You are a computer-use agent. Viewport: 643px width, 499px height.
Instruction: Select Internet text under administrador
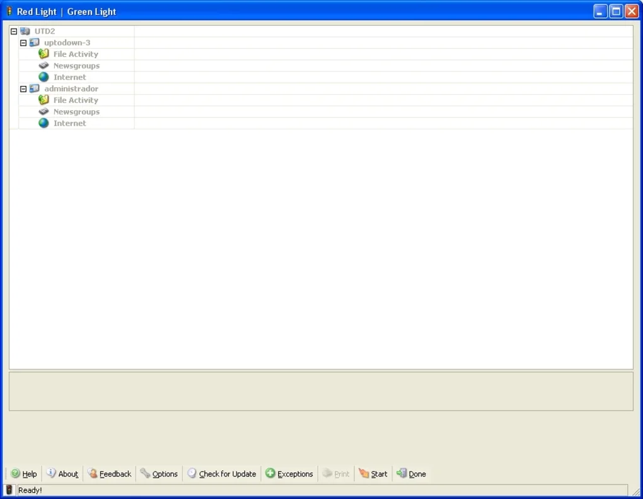pyautogui.click(x=70, y=123)
